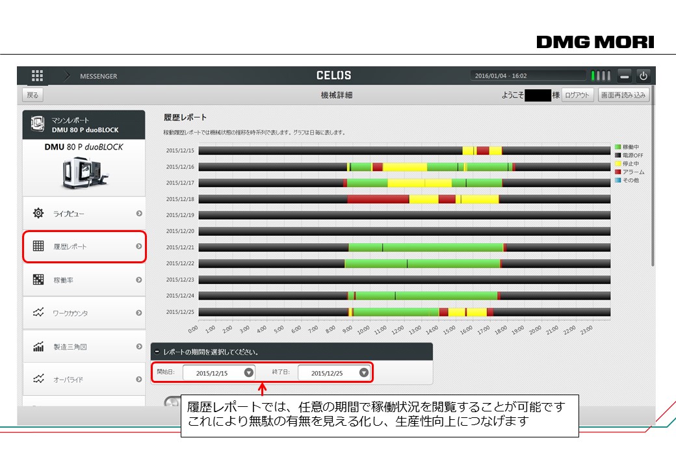The height and width of the screenshot is (468, 676).
Task: Click the chart row label 2015/12/24
Action: [x=180, y=296]
